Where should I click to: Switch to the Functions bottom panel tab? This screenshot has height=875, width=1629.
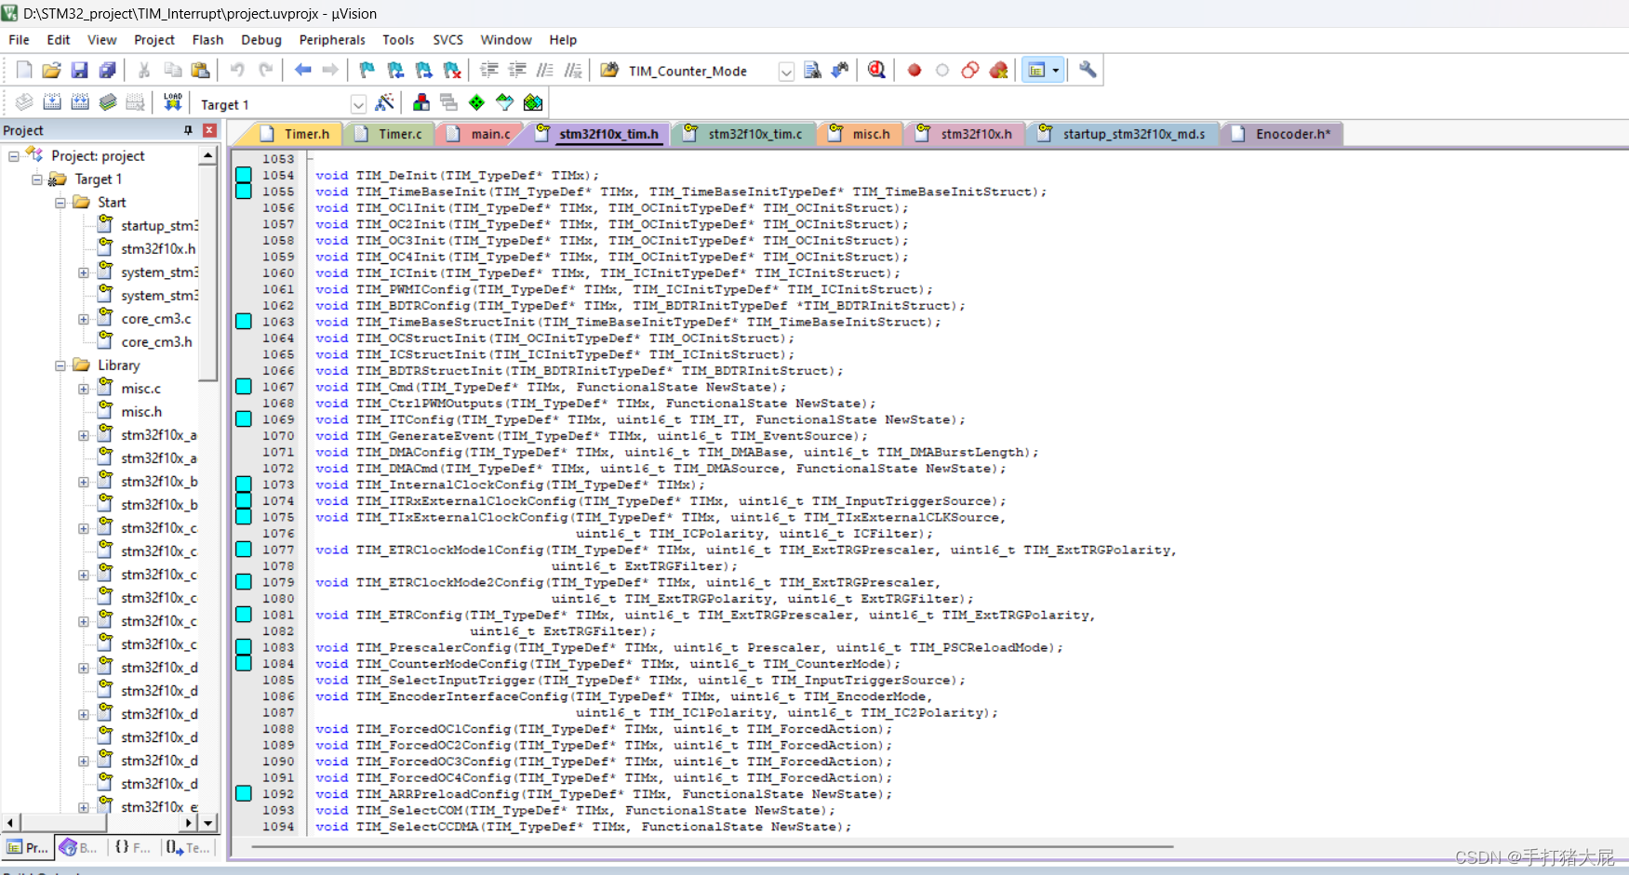[132, 847]
